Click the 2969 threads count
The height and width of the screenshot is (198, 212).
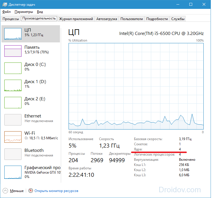[97, 160]
